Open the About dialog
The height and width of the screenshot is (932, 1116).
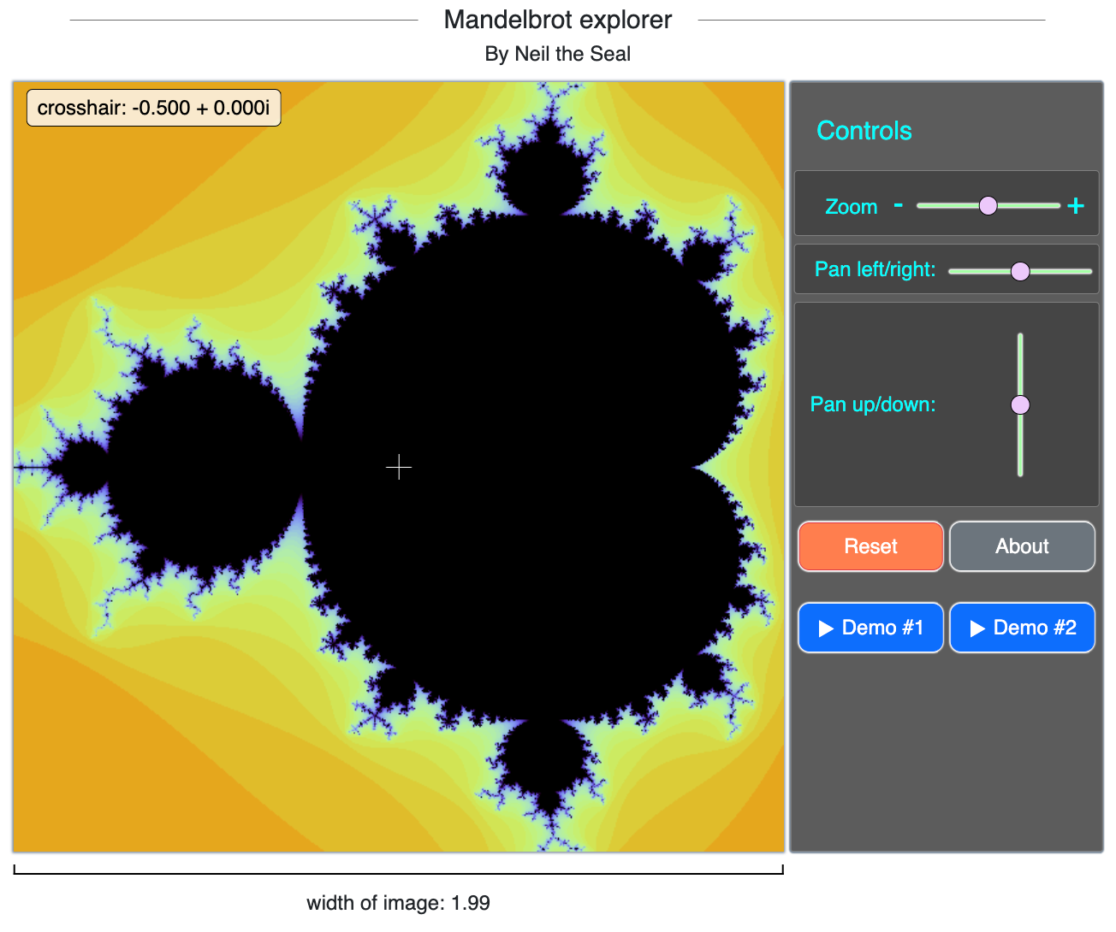coord(1022,546)
